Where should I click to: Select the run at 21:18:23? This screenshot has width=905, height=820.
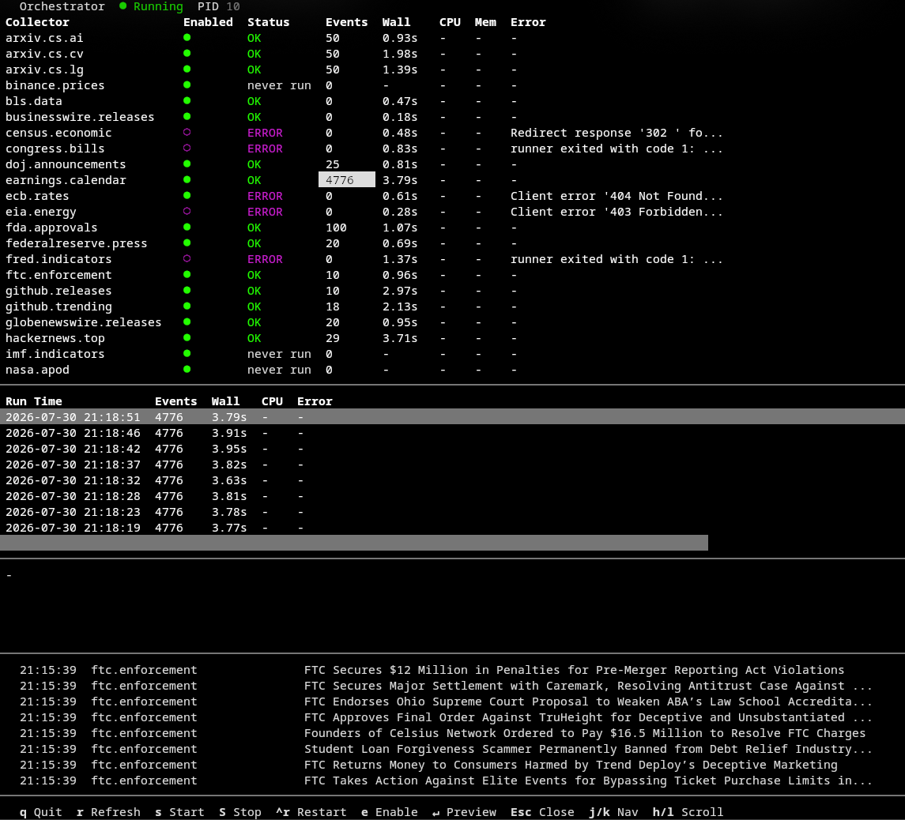[452, 512]
